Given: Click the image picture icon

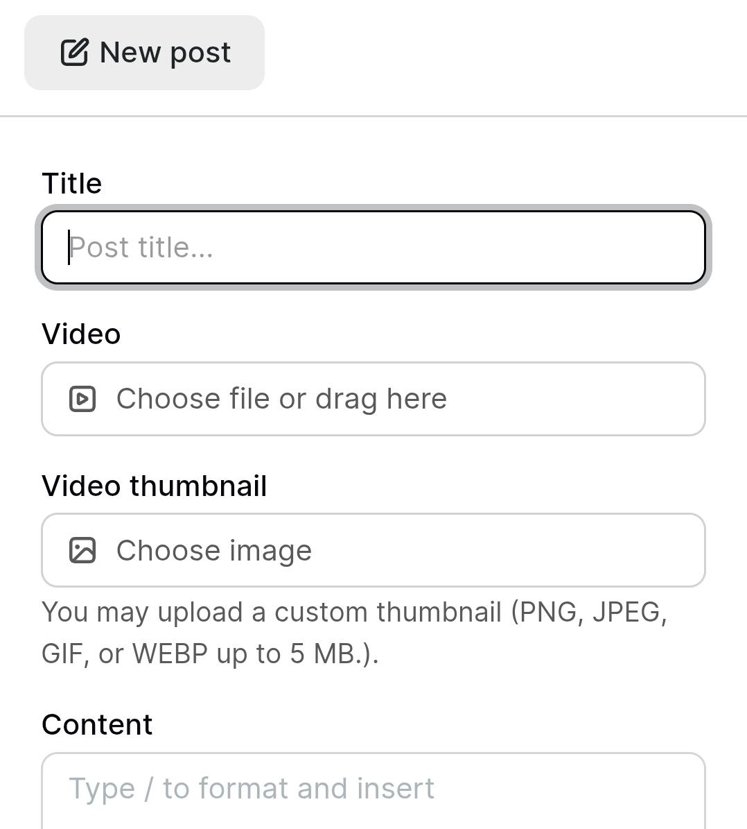Looking at the screenshot, I should click(82, 550).
